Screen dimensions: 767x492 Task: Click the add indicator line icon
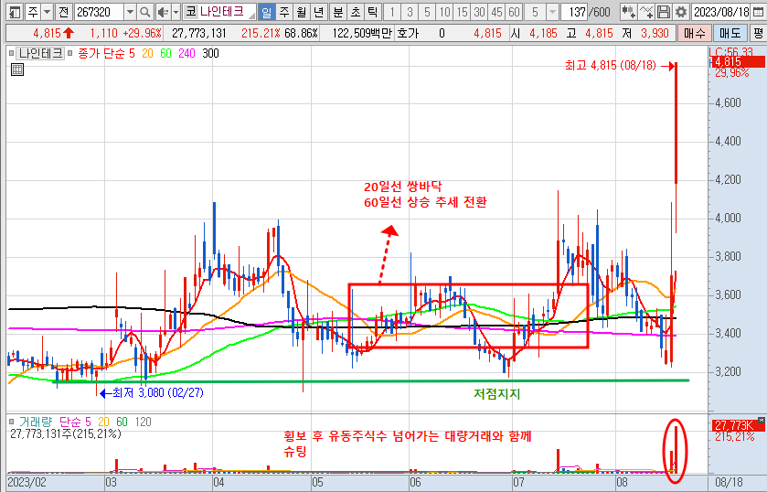(646, 12)
